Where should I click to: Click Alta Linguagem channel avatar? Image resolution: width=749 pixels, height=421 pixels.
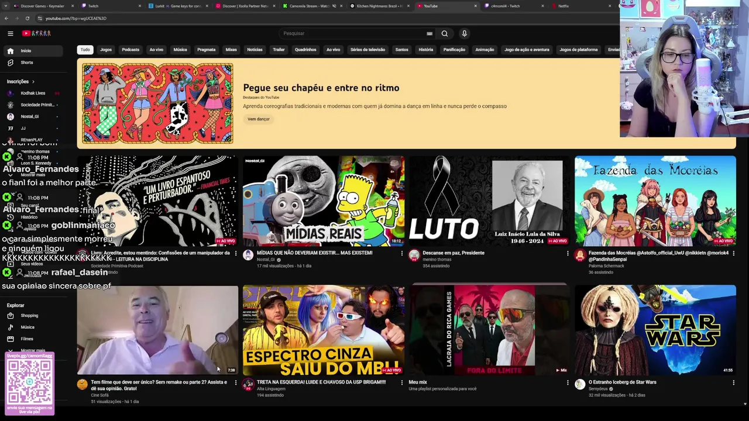248,384
